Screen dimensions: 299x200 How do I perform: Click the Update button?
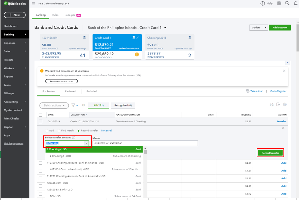click(x=256, y=28)
